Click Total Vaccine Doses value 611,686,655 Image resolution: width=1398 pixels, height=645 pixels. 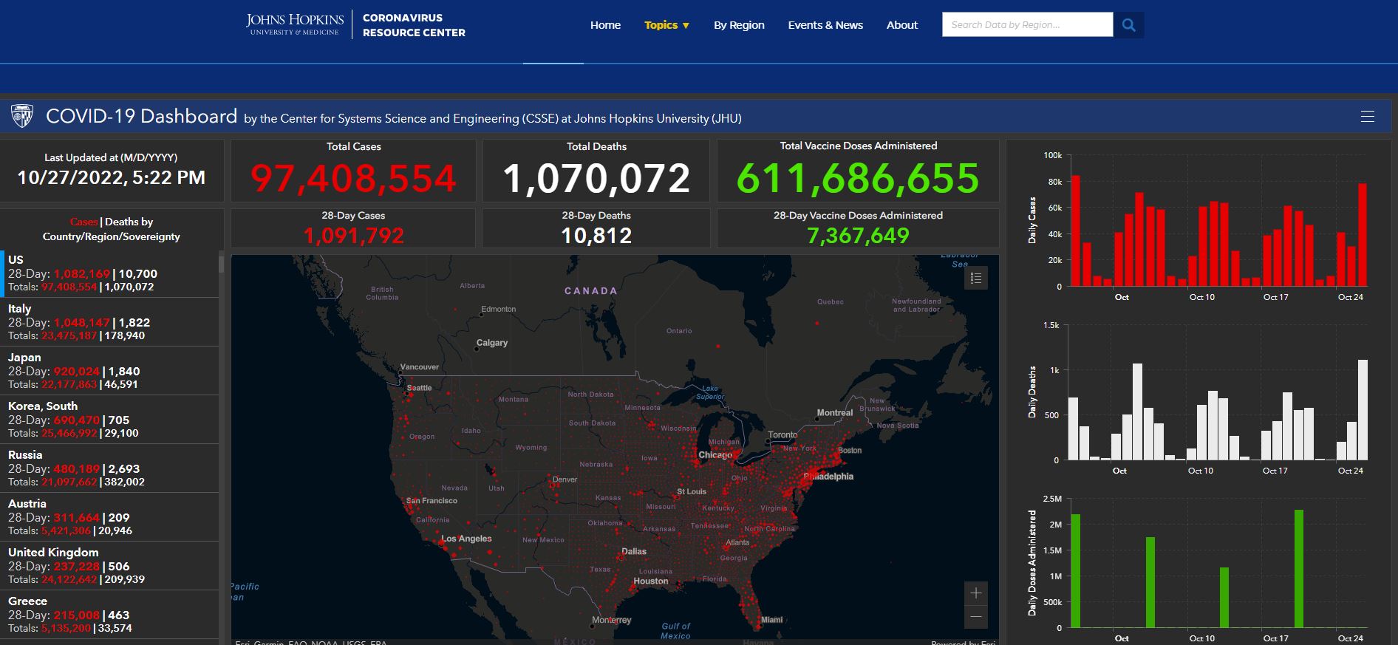[x=858, y=179]
